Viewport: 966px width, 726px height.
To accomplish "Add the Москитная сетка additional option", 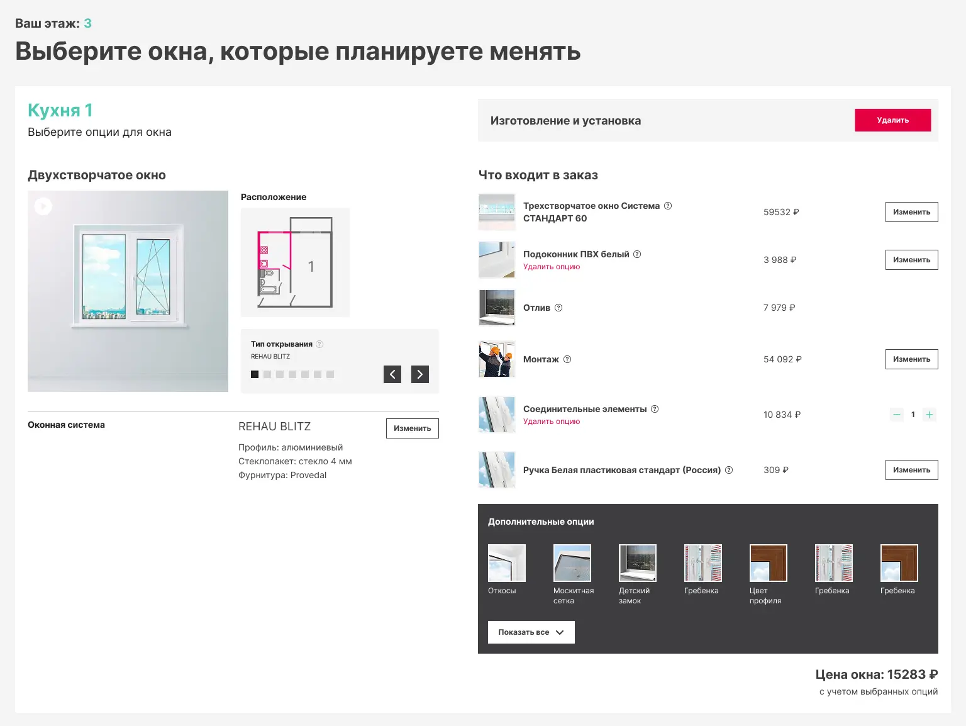I will (x=572, y=563).
